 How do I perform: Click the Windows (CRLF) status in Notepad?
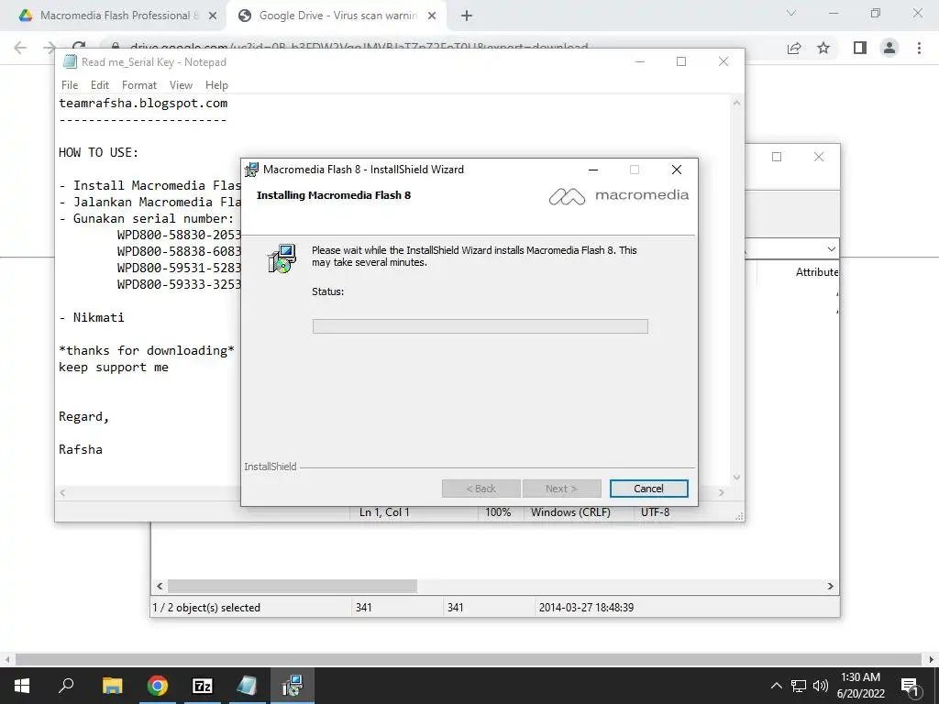click(x=570, y=512)
